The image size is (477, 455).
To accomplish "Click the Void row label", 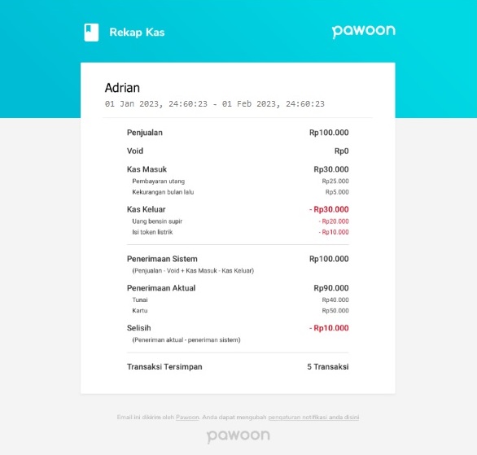I will (135, 151).
